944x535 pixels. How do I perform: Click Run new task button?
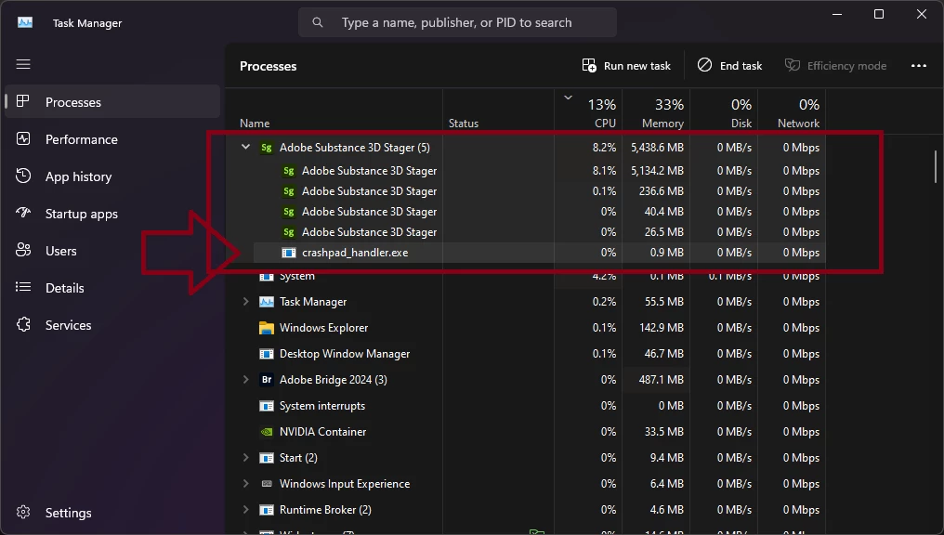pos(626,66)
